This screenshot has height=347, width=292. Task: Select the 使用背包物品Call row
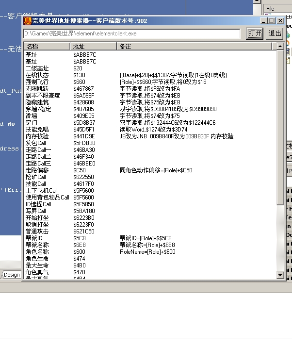150,198
